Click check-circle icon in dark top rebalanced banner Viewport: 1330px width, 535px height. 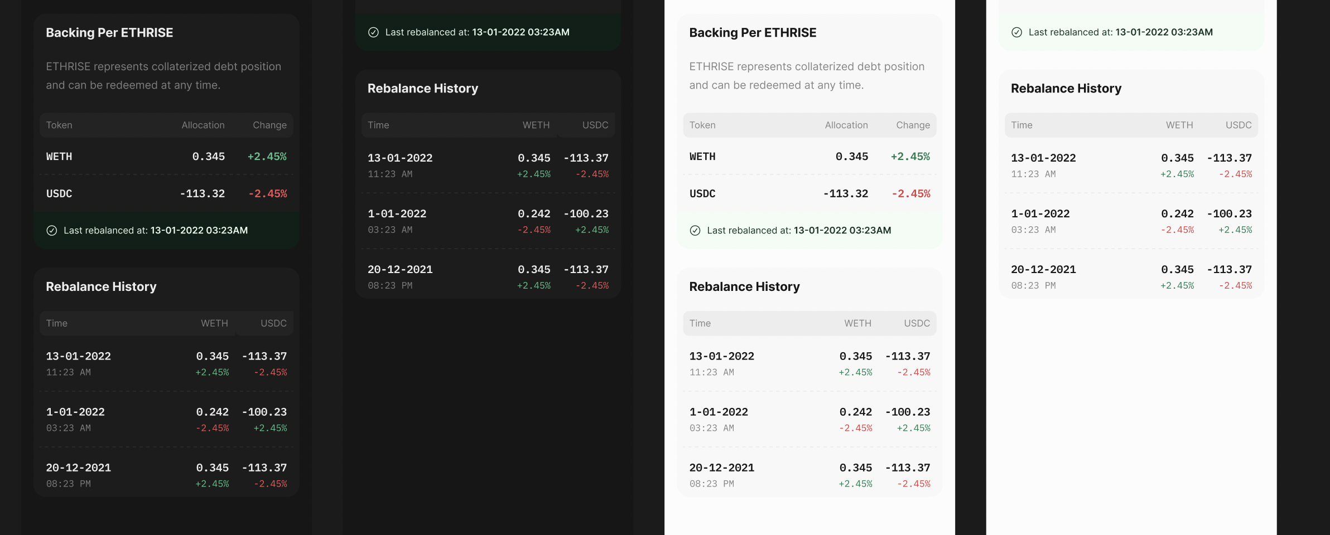click(374, 32)
